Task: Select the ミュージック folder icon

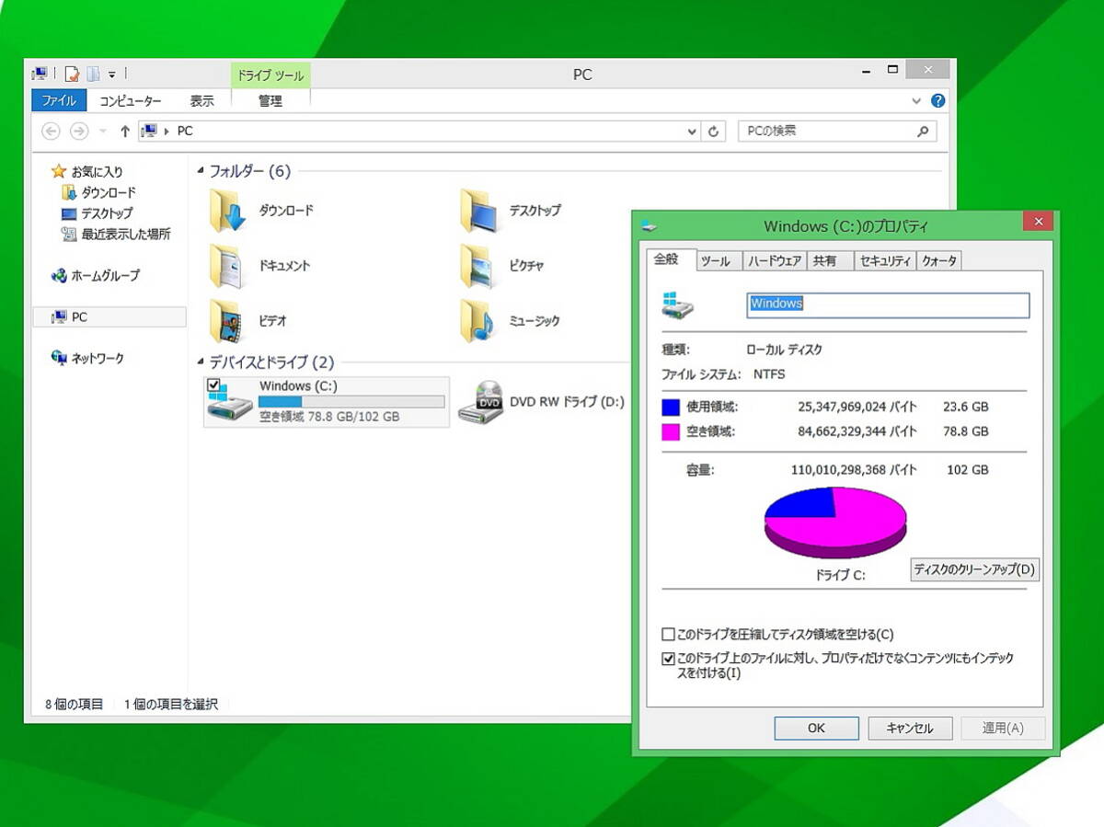Action: tap(477, 321)
